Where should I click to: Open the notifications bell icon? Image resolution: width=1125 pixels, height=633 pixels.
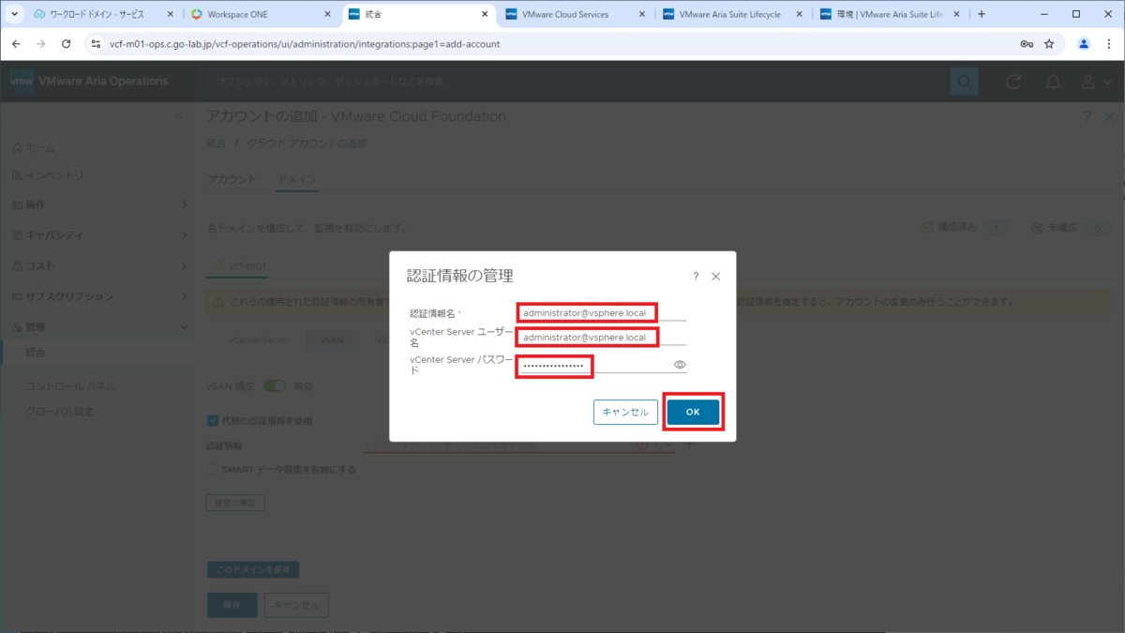tap(1054, 82)
